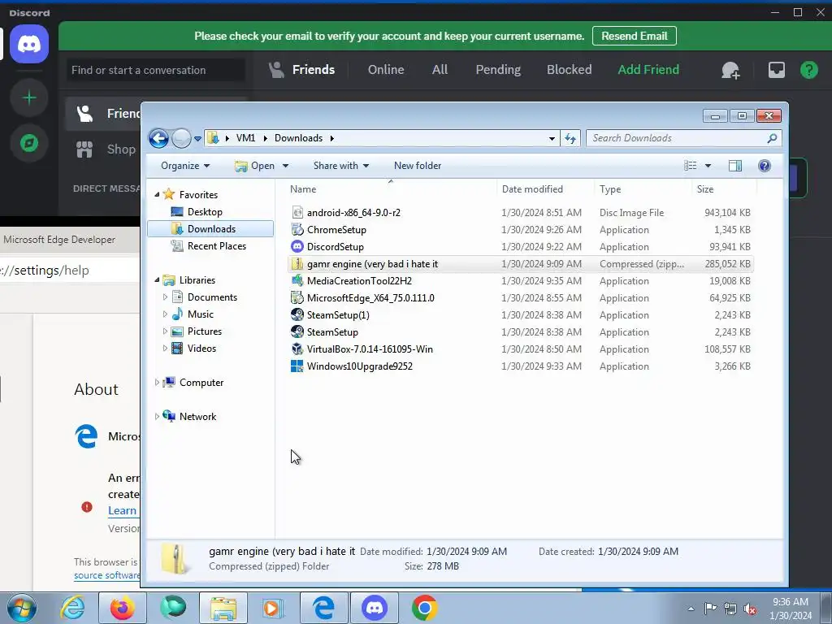This screenshot has width=832, height=624.
Task: Switch to Discord Blocked tab
Action: [x=569, y=70]
